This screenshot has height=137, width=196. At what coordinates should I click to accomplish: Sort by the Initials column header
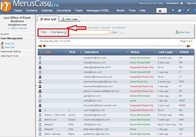coord(186,52)
